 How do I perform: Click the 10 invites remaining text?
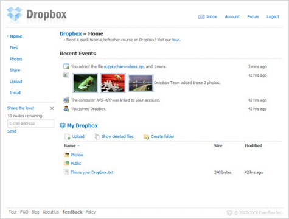pyautogui.click(x=25, y=116)
